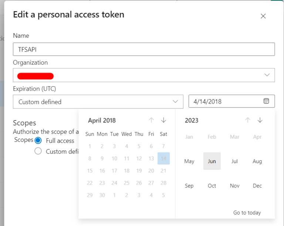Pick Jun in the month picker
The width and height of the screenshot is (284, 226).
click(212, 161)
